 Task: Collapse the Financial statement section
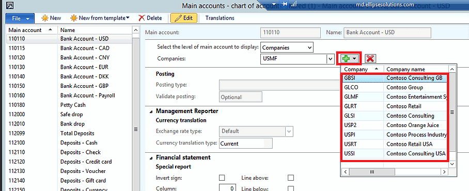[150, 157]
